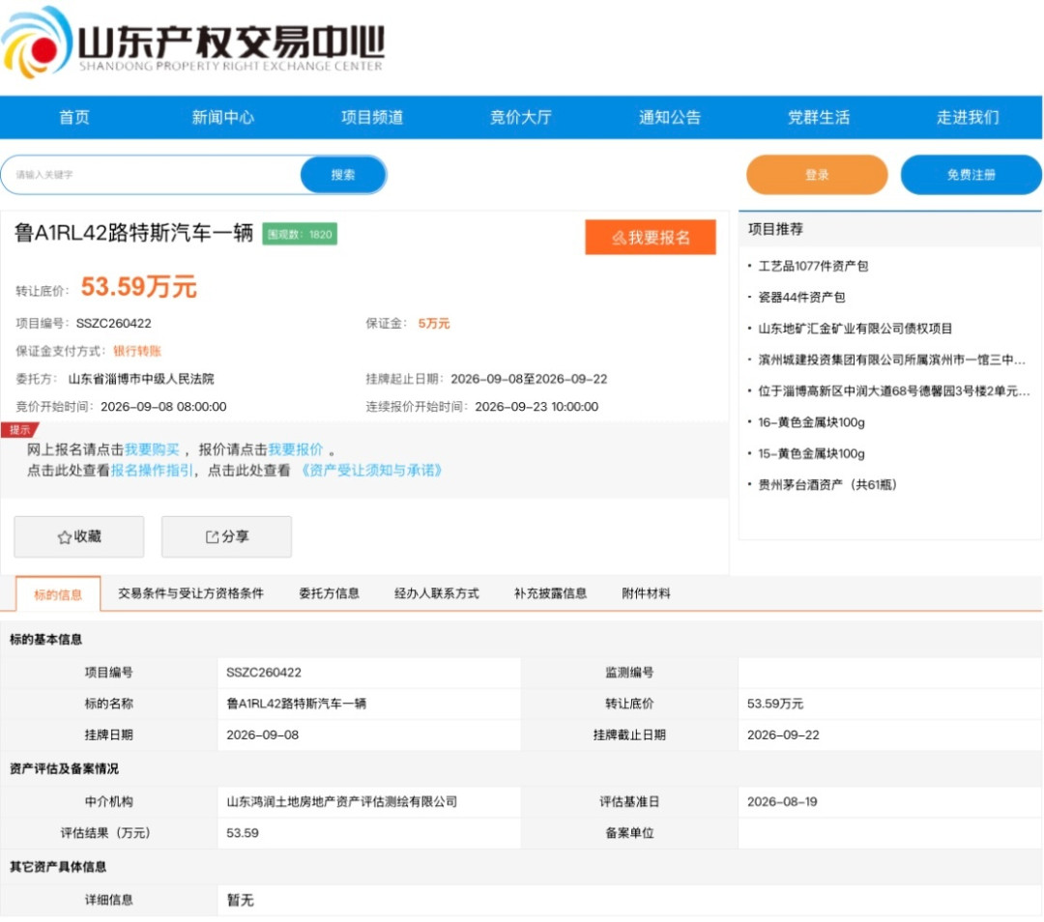The height and width of the screenshot is (922, 1044).
Task: Open 竞价大厅 from the nav bar
Action: pos(521,117)
